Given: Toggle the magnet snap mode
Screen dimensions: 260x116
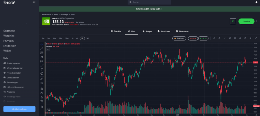Looking at the screenshot, I should coord(42,89).
